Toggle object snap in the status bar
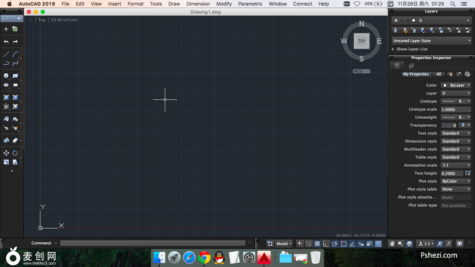Image resolution: width=475 pixels, height=267 pixels. pos(344,244)
